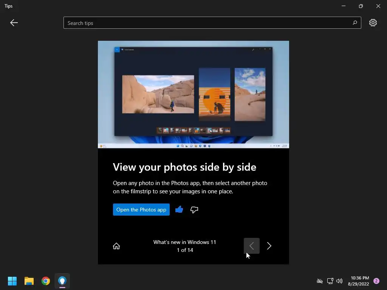The width and height of the screenshot is (387, 290).
Task: Close the Tips window
Action: (378, 6)
